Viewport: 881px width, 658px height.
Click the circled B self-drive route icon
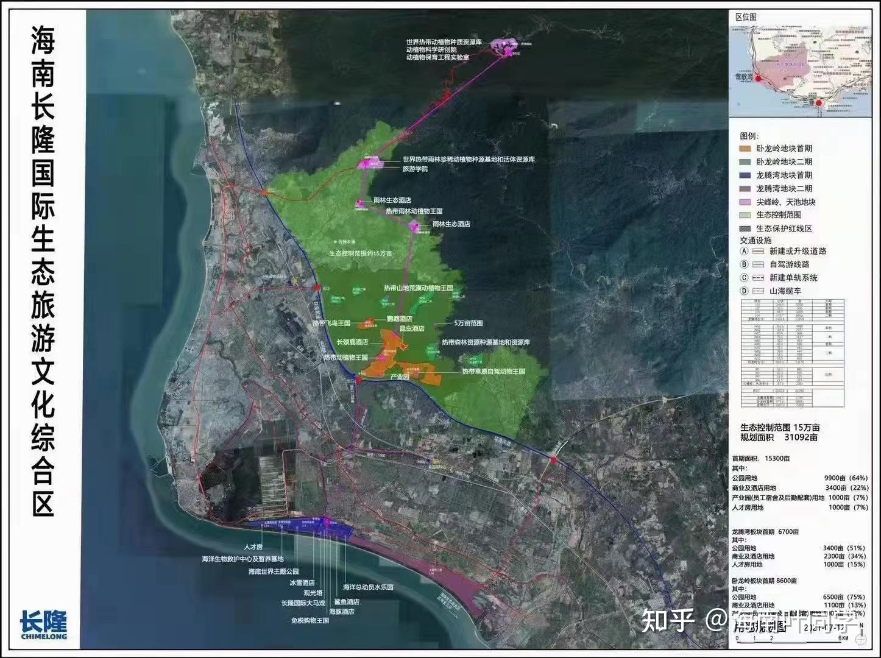coord(744,264)
